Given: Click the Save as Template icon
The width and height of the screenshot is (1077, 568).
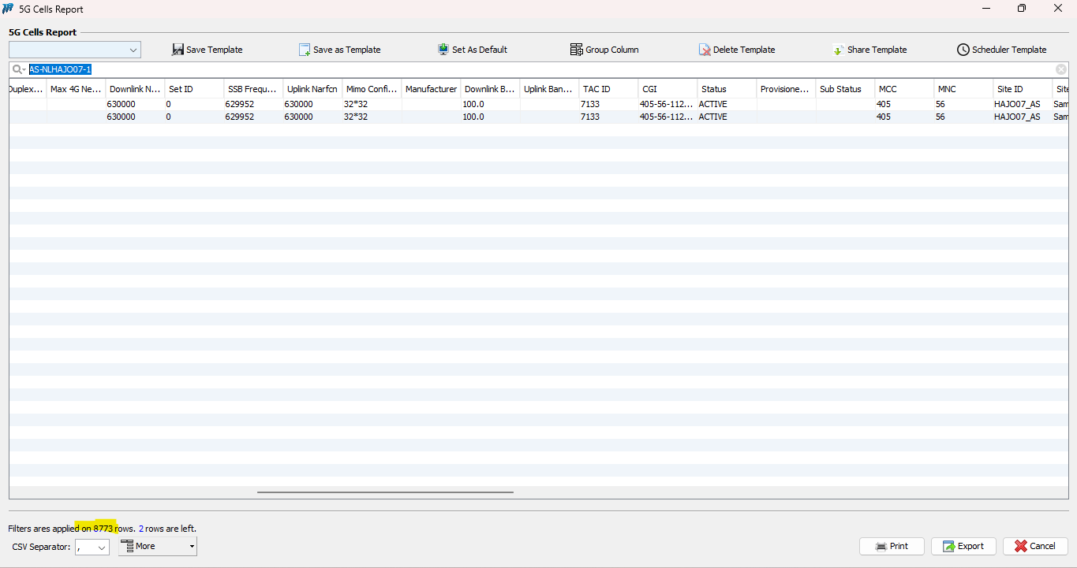Looking at the screenshot, I should coord(305,50).
